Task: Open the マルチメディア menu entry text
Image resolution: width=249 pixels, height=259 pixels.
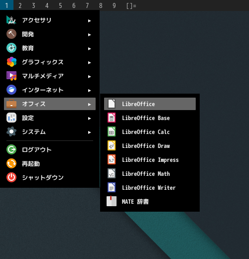Action: click(43, 76)
